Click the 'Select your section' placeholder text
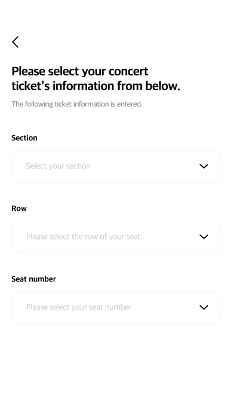This screenshot has width=234, height=416. [59, 166]
